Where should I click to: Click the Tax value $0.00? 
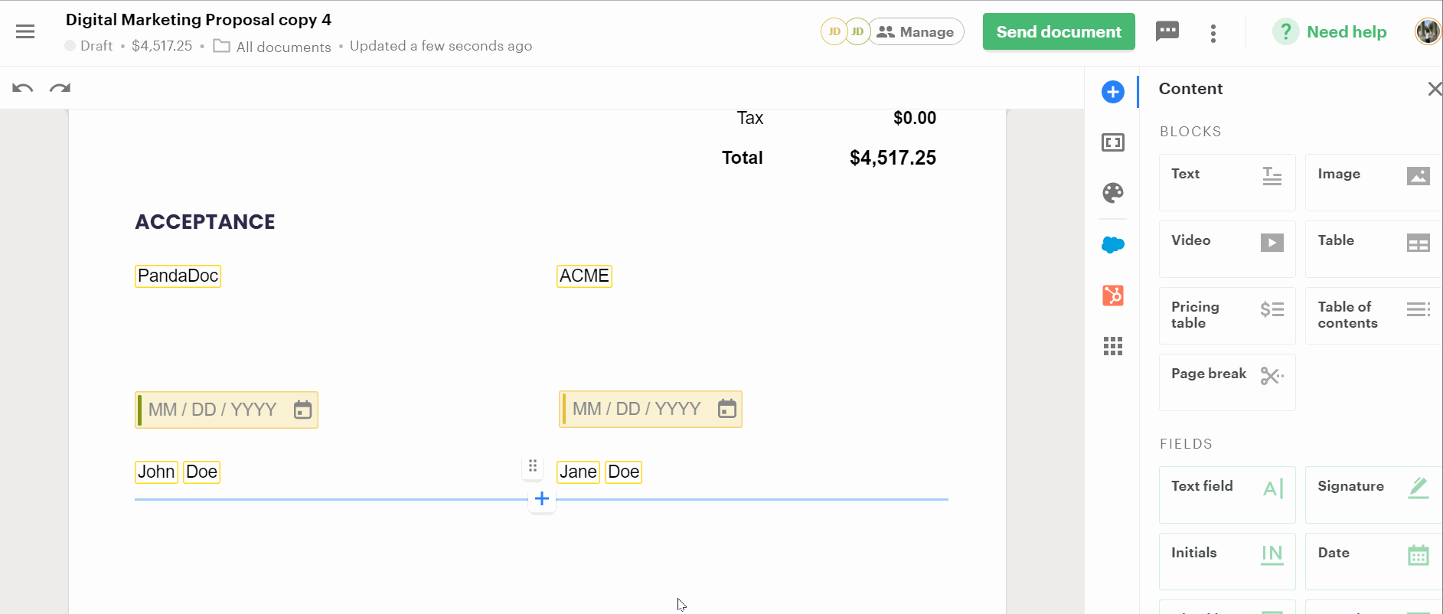click(x=915, y=118)
